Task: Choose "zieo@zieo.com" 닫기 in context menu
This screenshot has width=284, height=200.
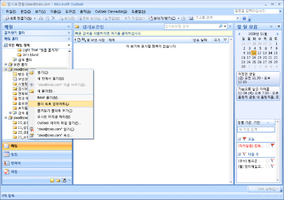Action: [x=61, y=129]
